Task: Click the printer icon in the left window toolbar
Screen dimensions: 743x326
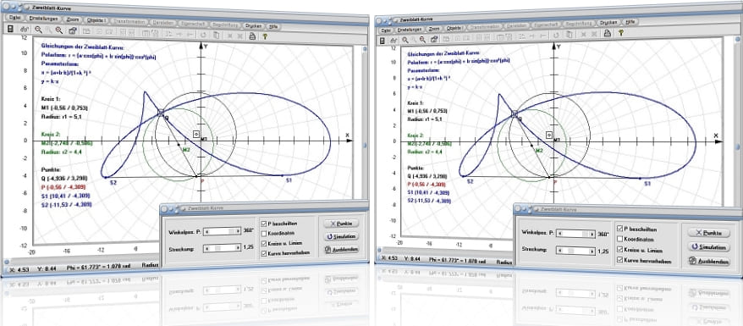Action: coord(252,36)
